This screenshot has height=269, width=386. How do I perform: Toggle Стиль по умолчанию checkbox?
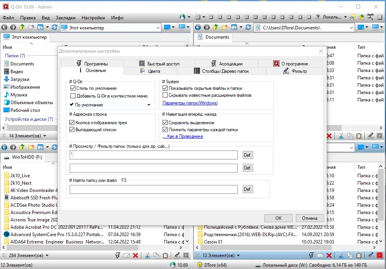coord(73,88)
